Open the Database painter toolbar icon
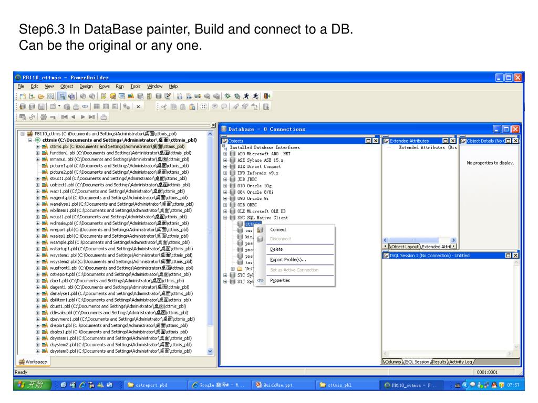Viewport: 538px width, 403px height. pos(159,97)
